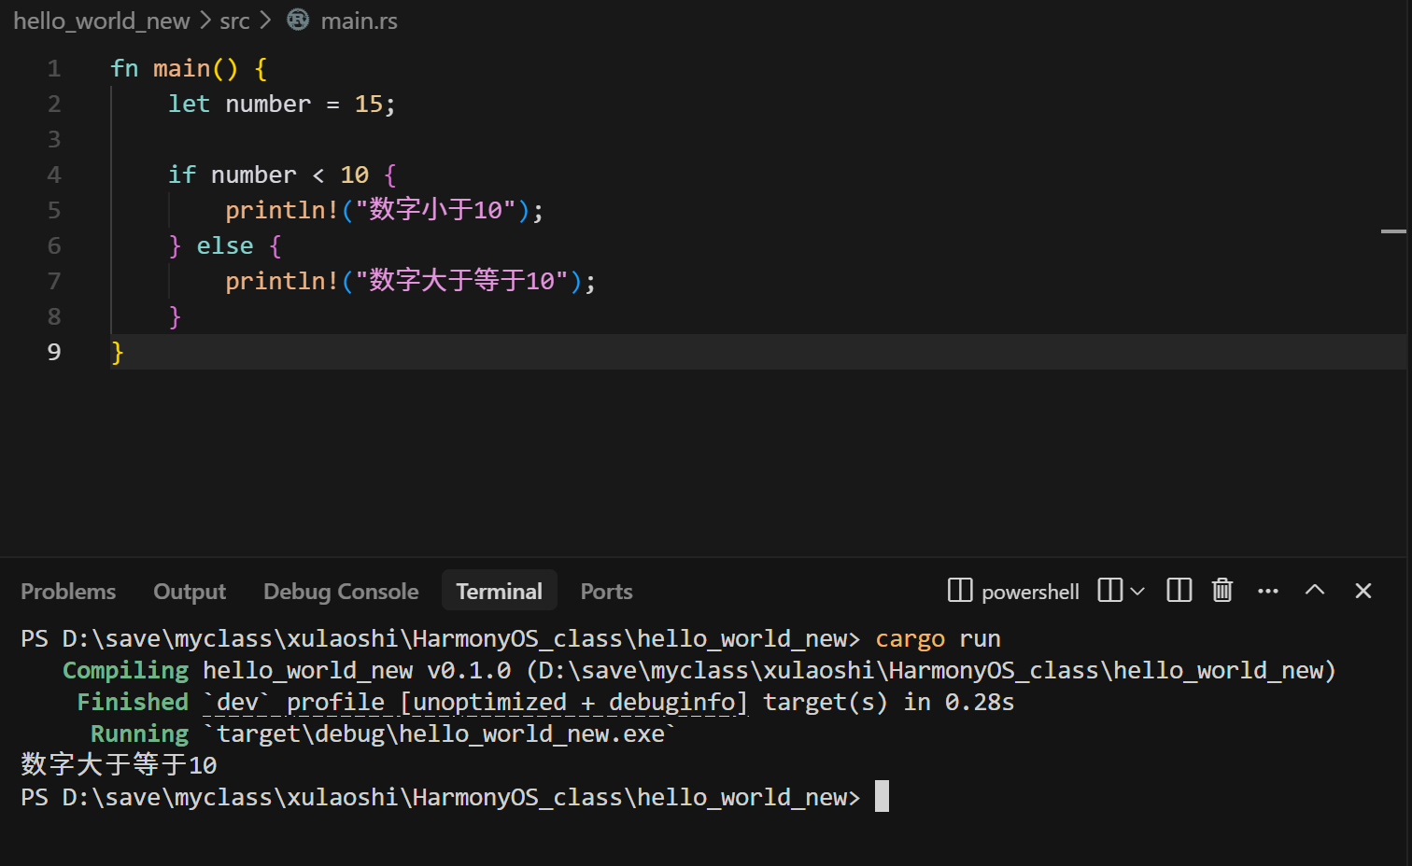Switch to the Output tab
Image resolution: width=1412 pixels, height=866 pixels.
point(190,592)
